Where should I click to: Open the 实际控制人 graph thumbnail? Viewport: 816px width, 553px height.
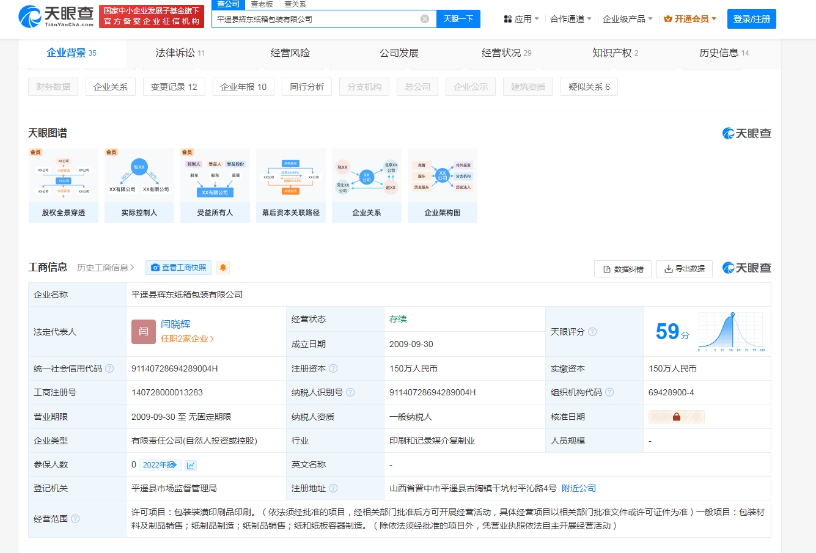139,186
